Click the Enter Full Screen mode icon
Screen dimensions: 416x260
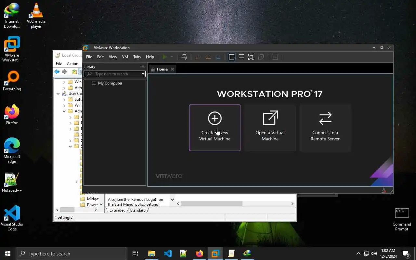point(251,57)
